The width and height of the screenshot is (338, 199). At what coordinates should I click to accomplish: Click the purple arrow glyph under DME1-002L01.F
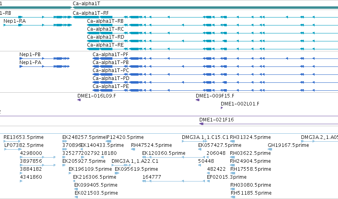pos(222,108)
